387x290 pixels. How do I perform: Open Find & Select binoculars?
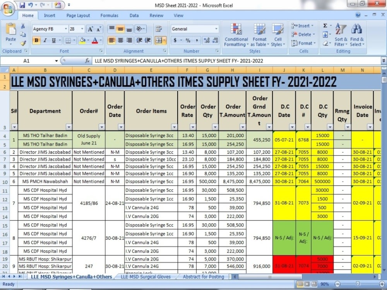[357, 35]
